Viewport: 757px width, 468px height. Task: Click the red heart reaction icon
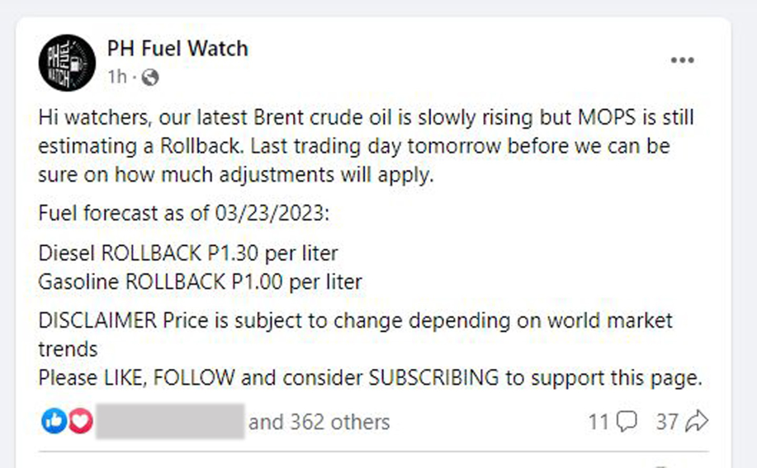tap(80, 421)
